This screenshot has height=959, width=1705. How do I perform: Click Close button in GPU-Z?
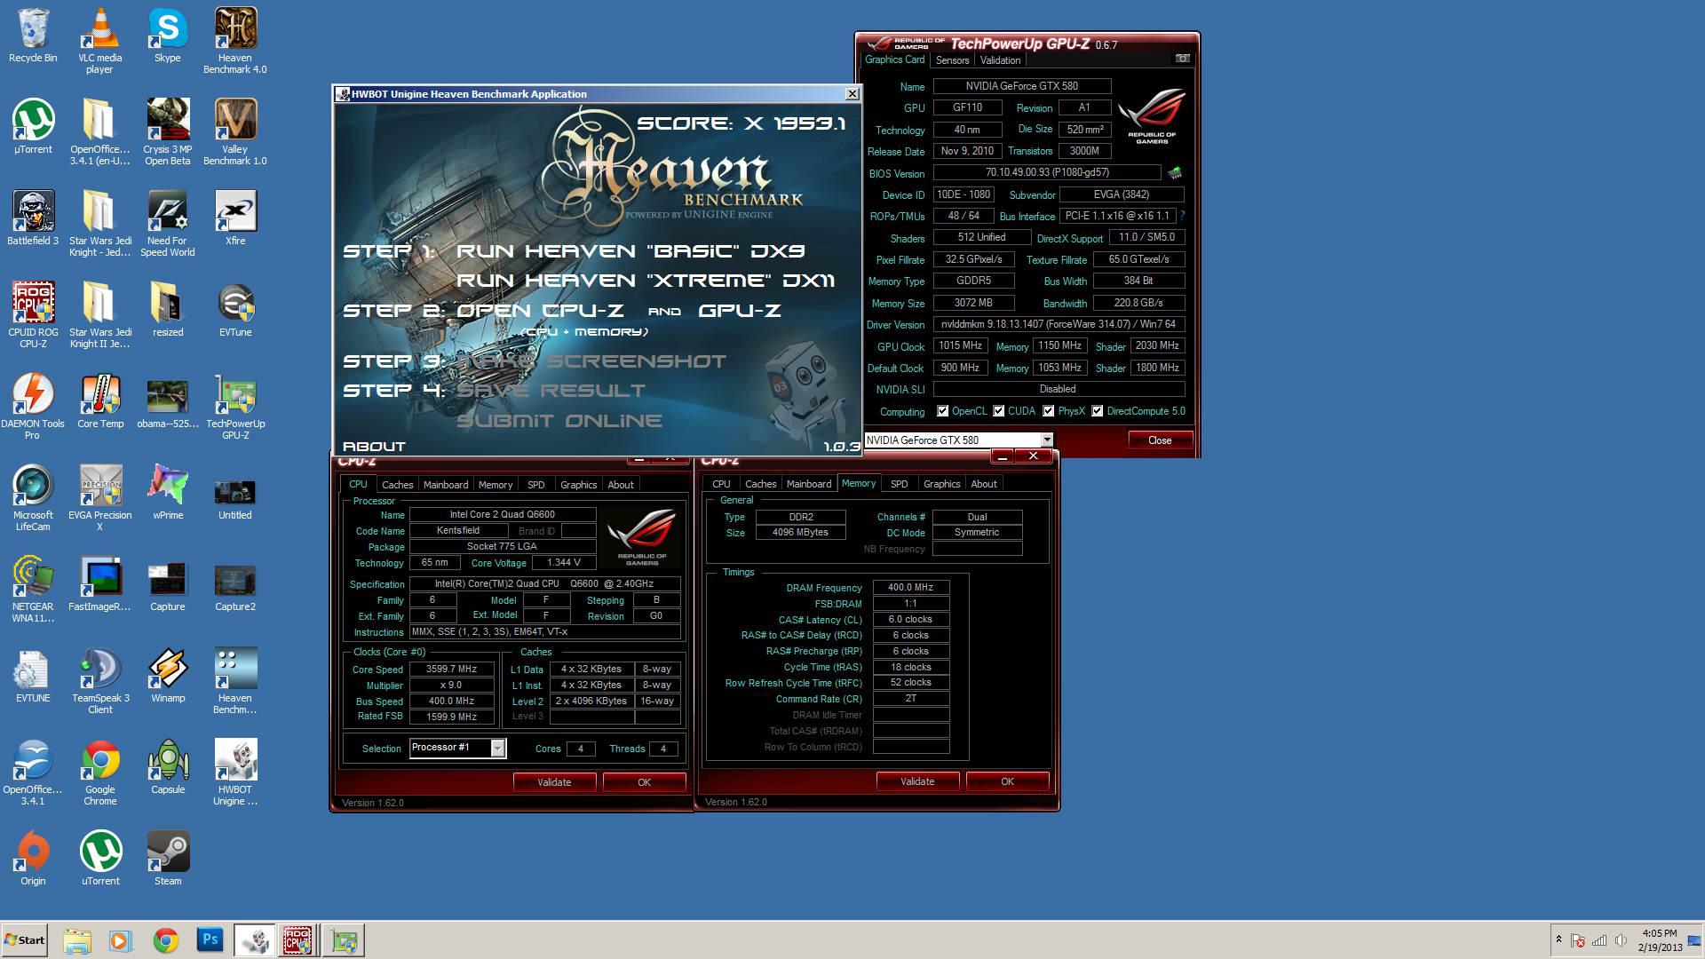1160,440
